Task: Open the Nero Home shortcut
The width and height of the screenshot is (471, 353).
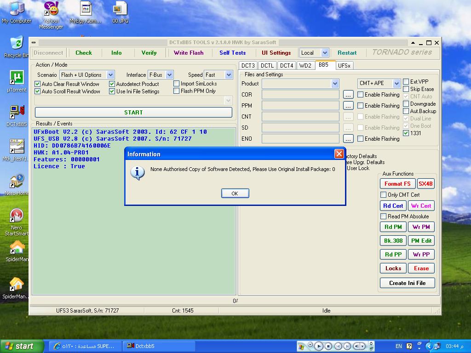Action: pos(17,185)
